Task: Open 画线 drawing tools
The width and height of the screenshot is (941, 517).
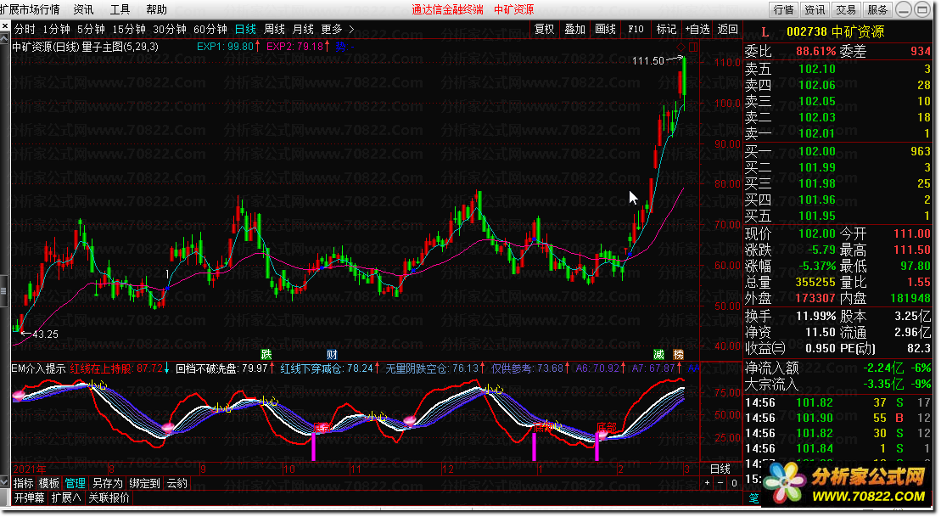Action: coord(606,30)
